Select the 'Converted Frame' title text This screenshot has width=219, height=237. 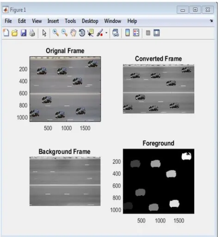point(158,59)
